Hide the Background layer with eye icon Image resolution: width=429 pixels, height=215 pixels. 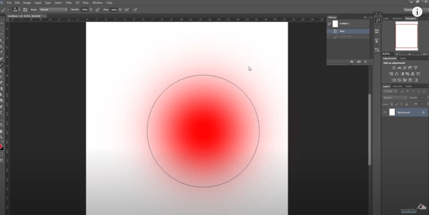385,112
